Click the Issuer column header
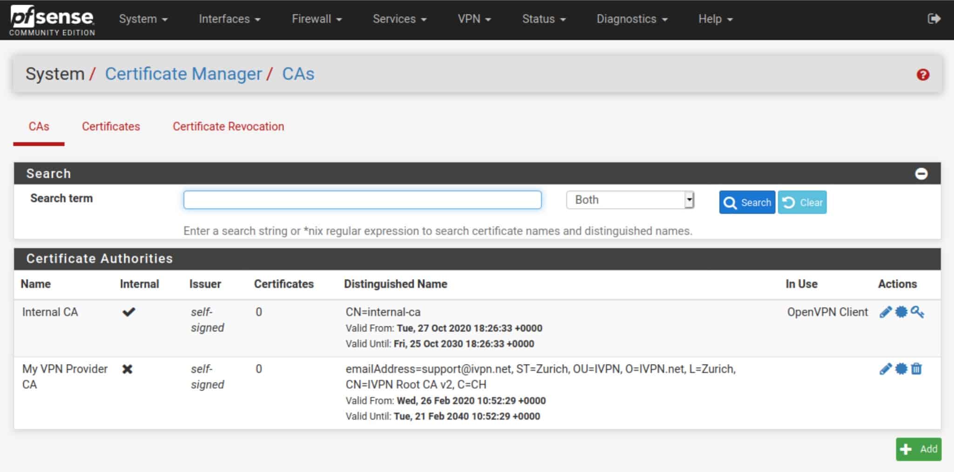This screenshot has width=954, height=472. pyautogui.click(x=205, y=284)
